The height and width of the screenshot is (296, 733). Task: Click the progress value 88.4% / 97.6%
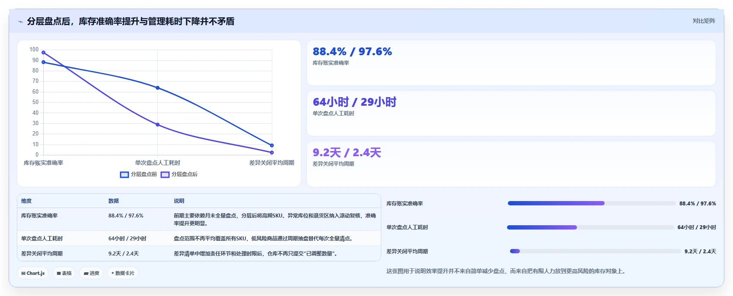coord(698,204)
